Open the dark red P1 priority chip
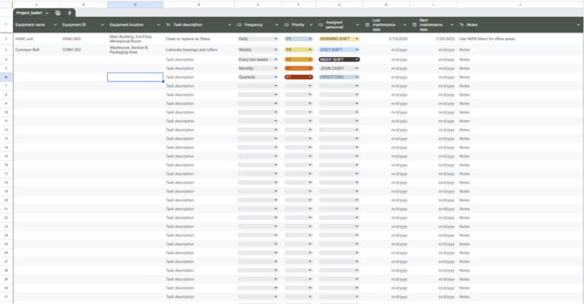 pos(299,77)
